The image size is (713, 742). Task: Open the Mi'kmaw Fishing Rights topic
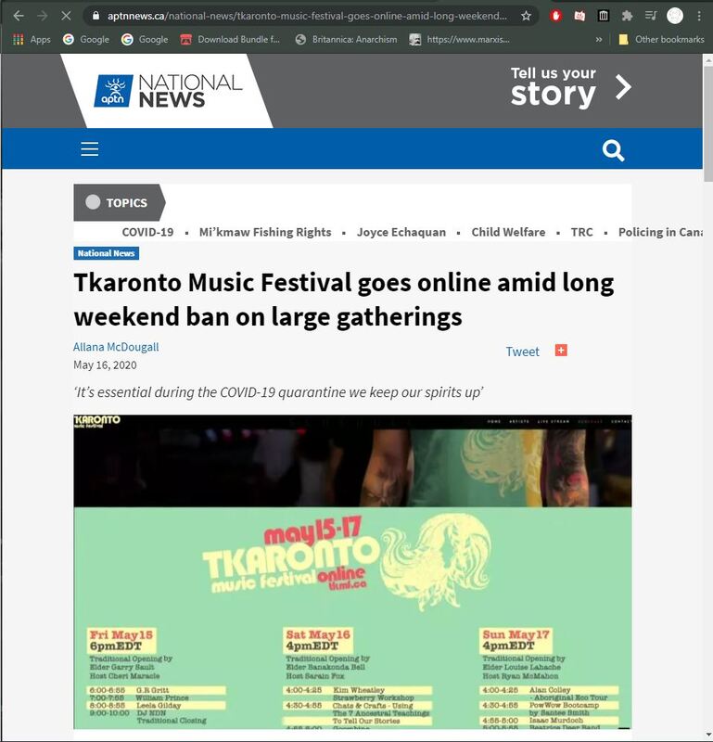click(264, 232)
